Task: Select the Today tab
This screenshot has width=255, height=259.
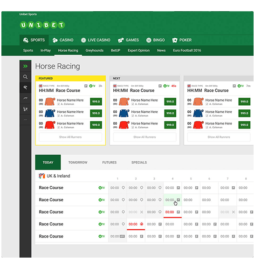Action: point(48,163)
